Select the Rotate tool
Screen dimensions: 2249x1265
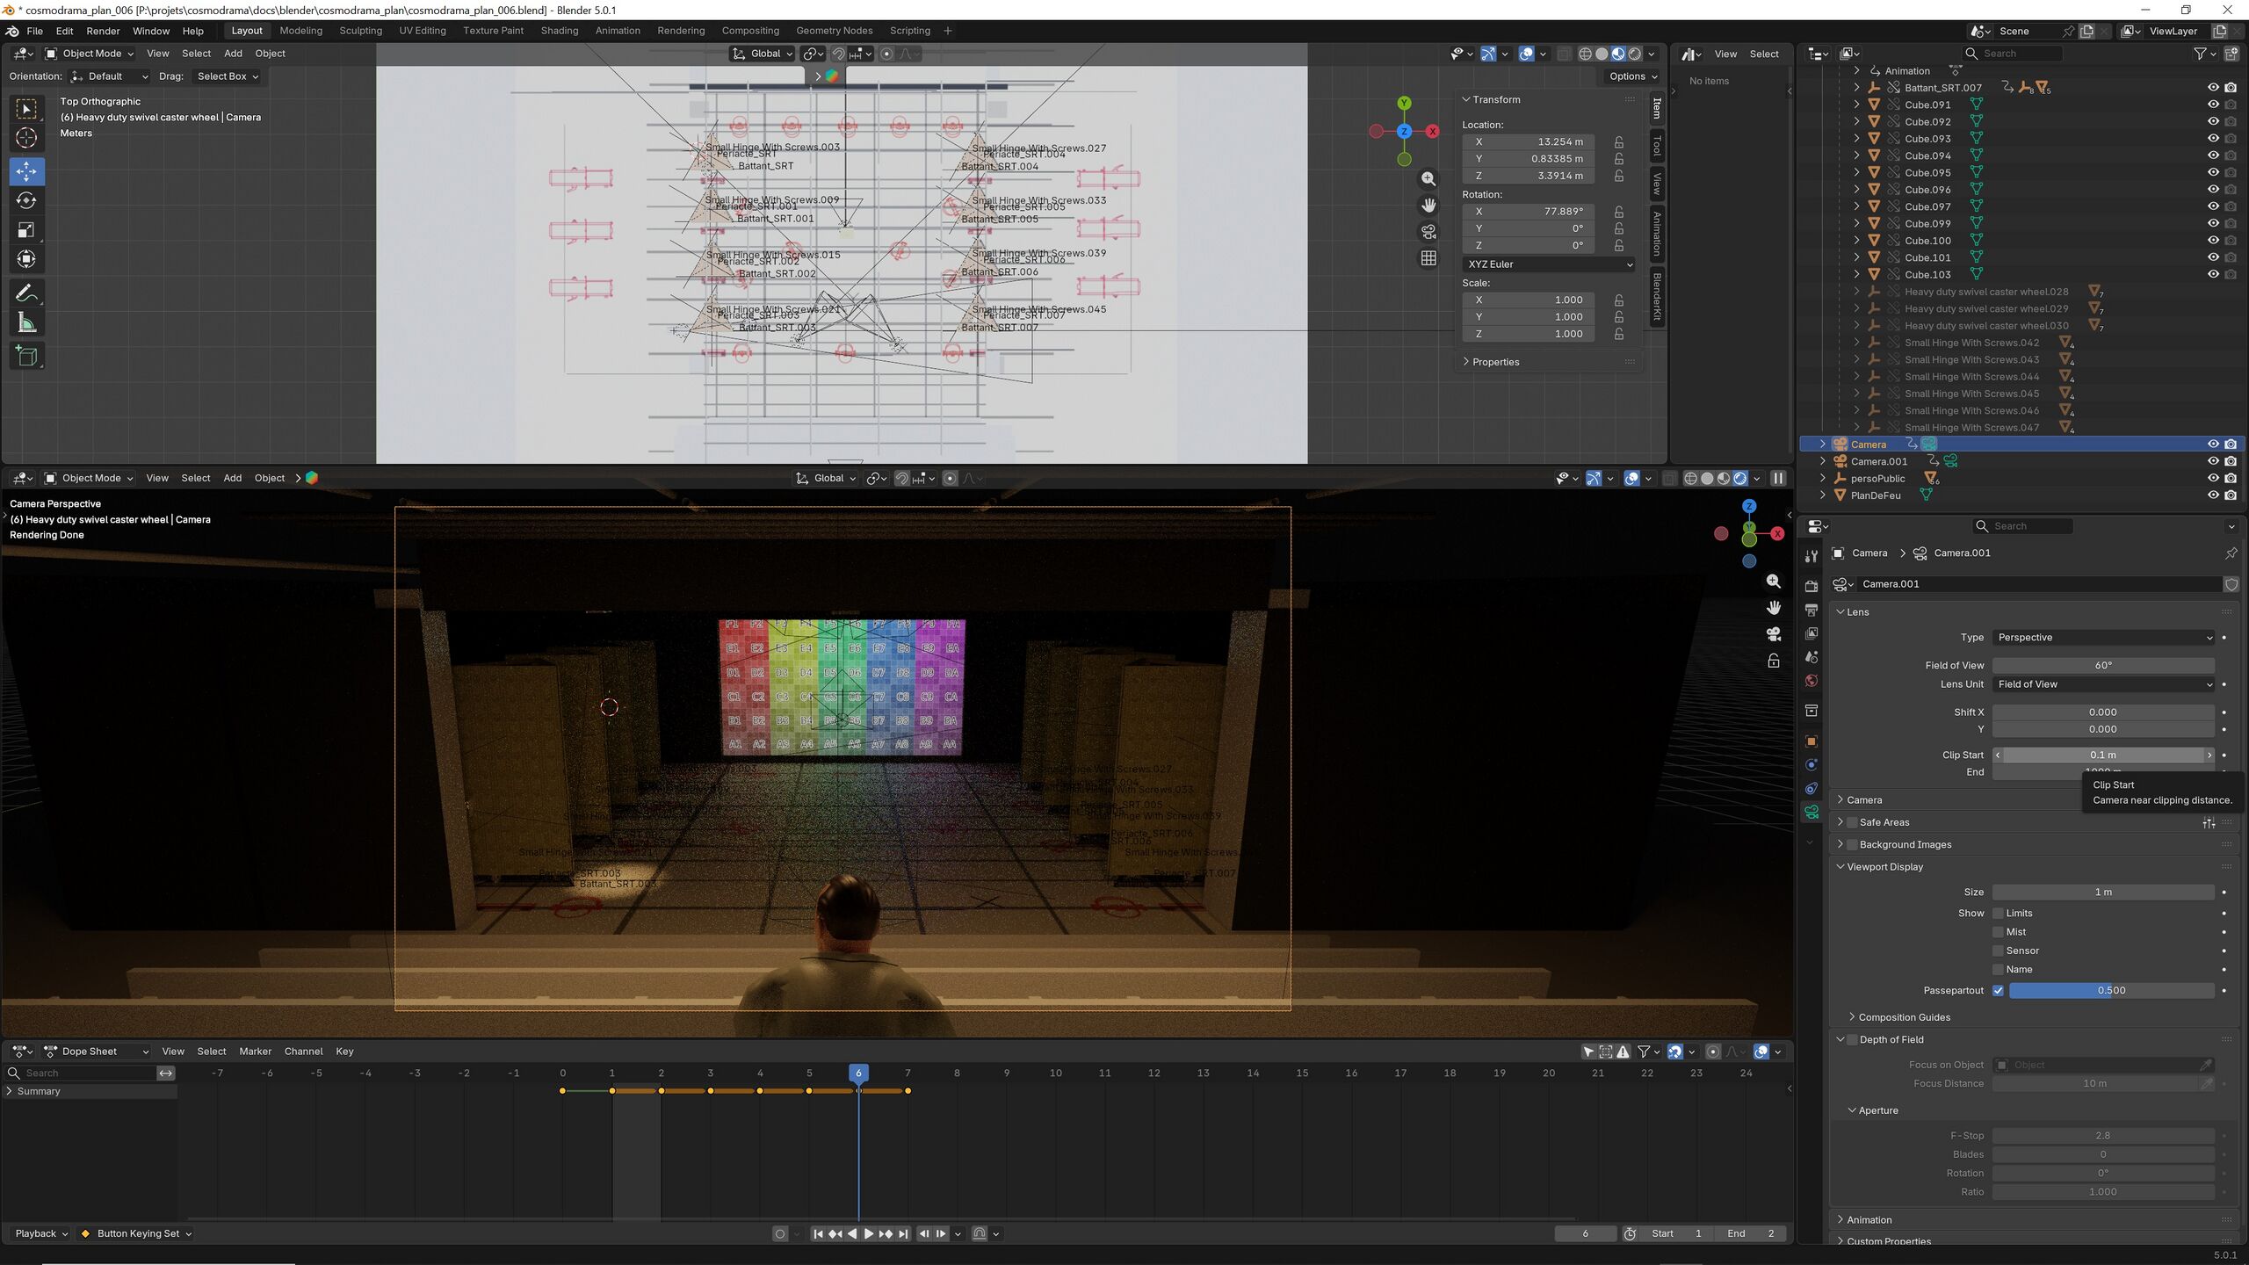coord(26,201)
